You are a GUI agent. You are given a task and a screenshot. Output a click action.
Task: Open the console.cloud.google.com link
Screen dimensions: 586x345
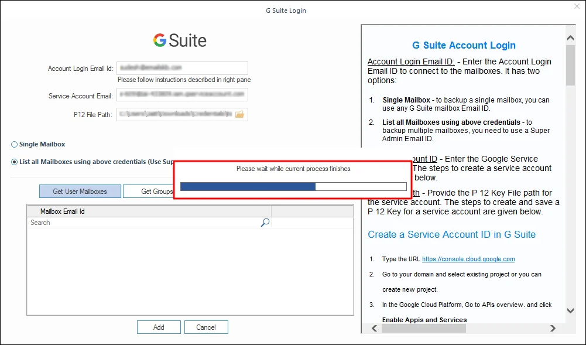pyautogui.click(x=468, y=259)
